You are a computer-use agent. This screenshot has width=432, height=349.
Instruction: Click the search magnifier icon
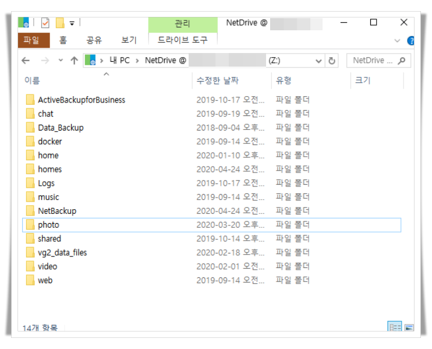tap(402, 61)
